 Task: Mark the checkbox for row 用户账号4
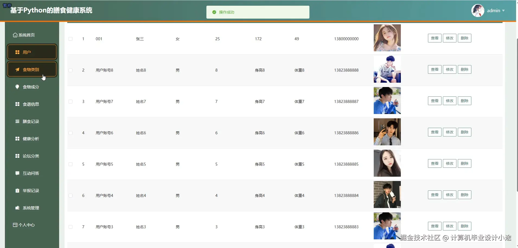[71, 196]
